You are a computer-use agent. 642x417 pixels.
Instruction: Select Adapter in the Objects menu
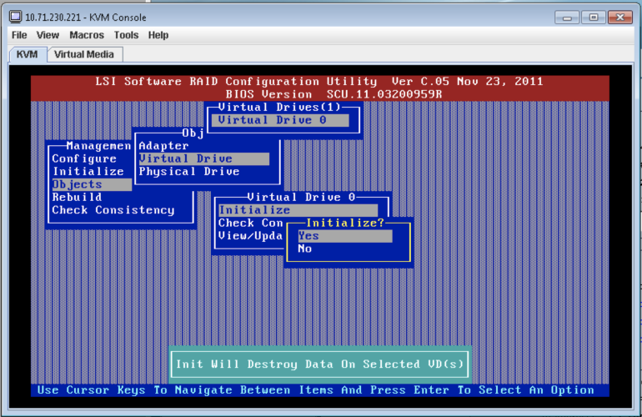point(163,146)
